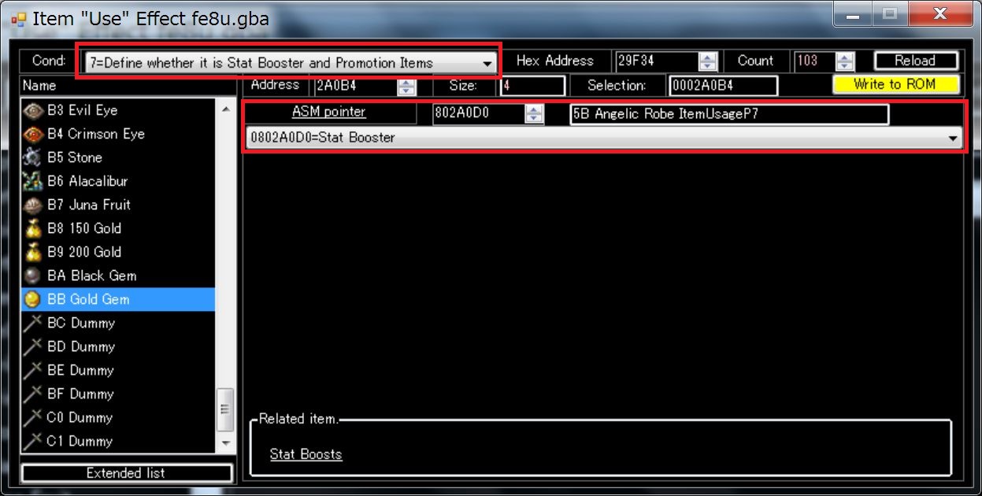This screenshot has width=982, height=496.
Task: Select the BB Gold Gem icon
Action: click(34, 299)
